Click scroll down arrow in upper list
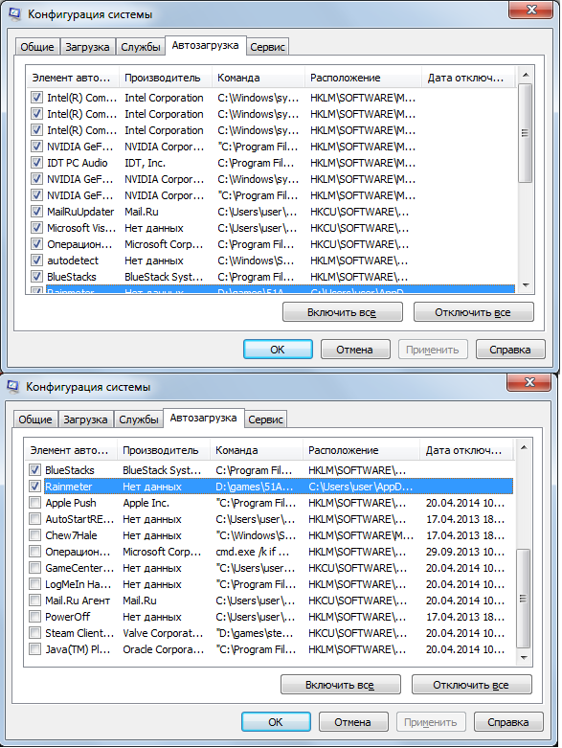 526,284
